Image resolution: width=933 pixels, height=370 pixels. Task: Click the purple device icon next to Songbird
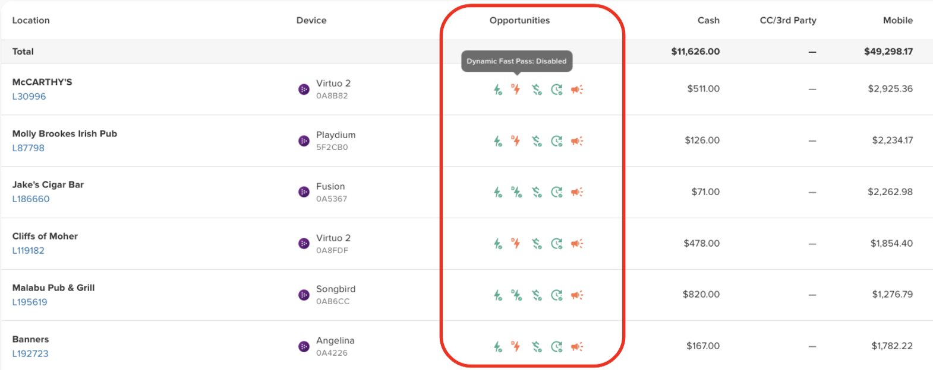pyautogui.click(x=304, y=295)
